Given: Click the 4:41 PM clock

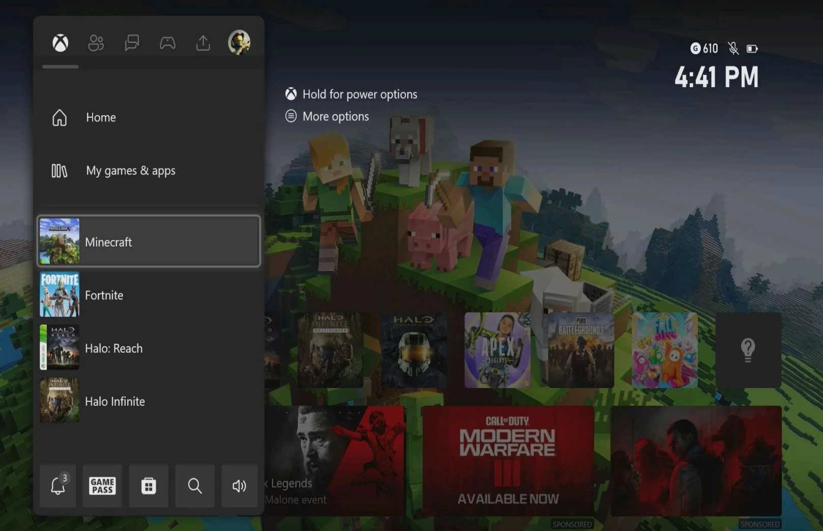Looking at the screenshot, I should [x=716, y=77].
